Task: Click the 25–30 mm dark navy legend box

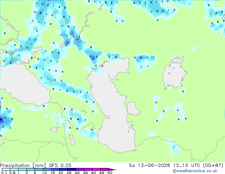Action: (x=71, y=169)
